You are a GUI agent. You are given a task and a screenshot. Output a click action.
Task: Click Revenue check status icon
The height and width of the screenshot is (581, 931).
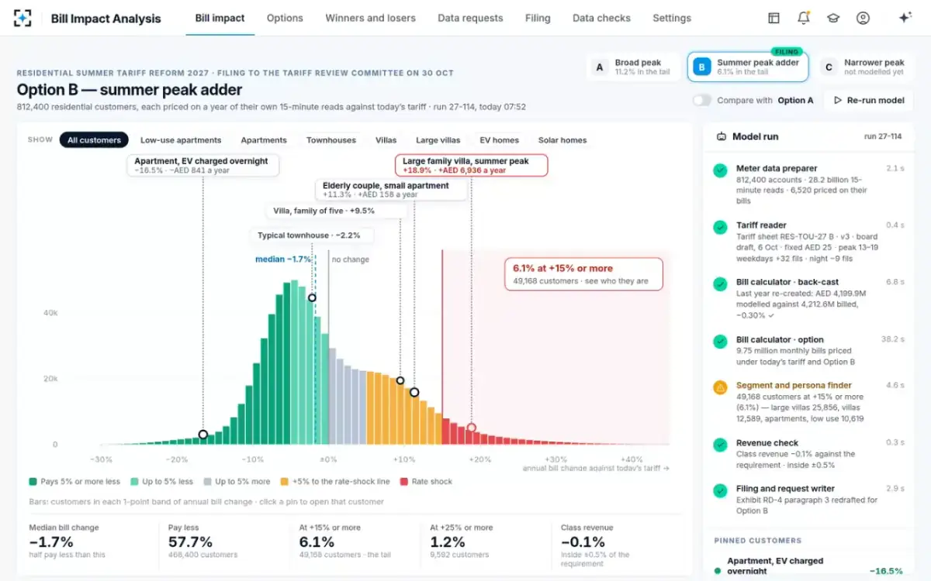tap(721, 445)
